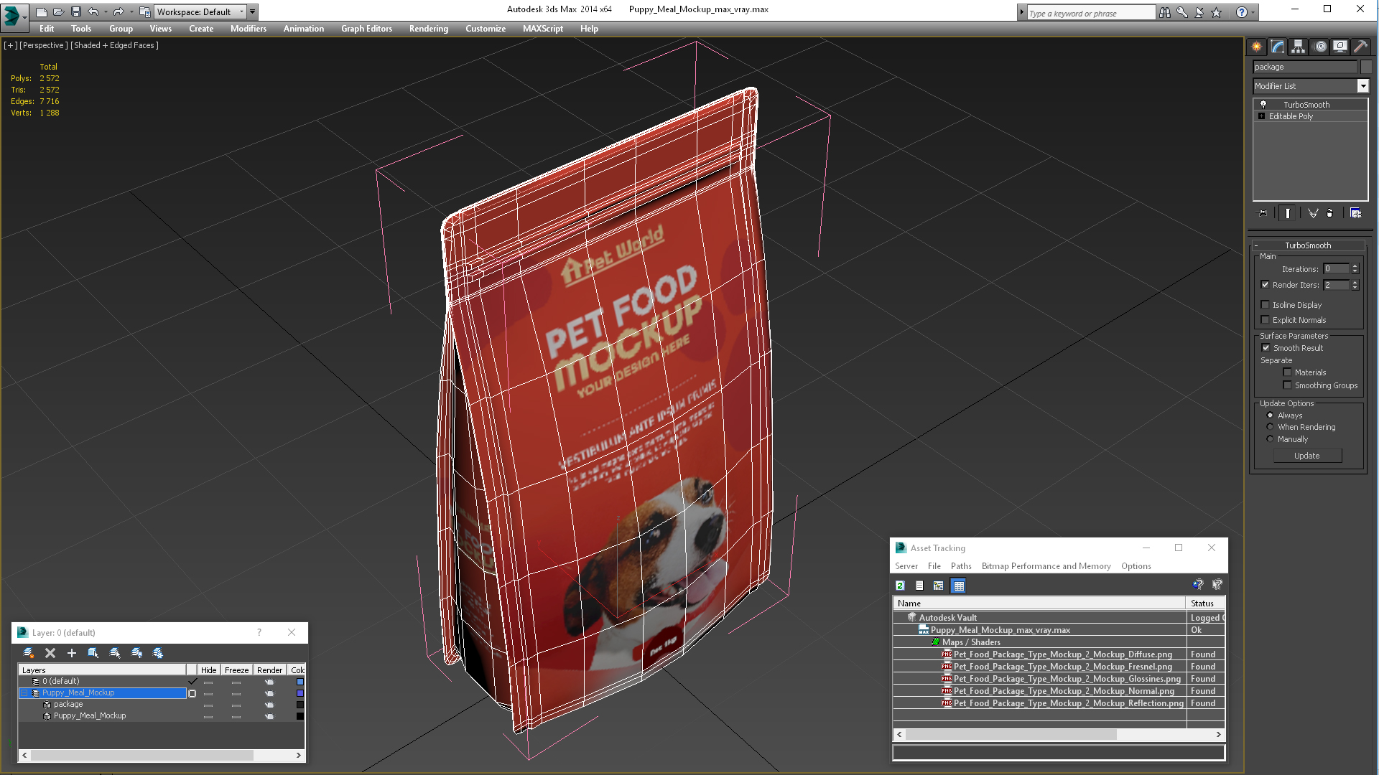Open the Bitmap Performance and Memory menu
This screenshot has height=775, width=1379.
click(1046, 566)
